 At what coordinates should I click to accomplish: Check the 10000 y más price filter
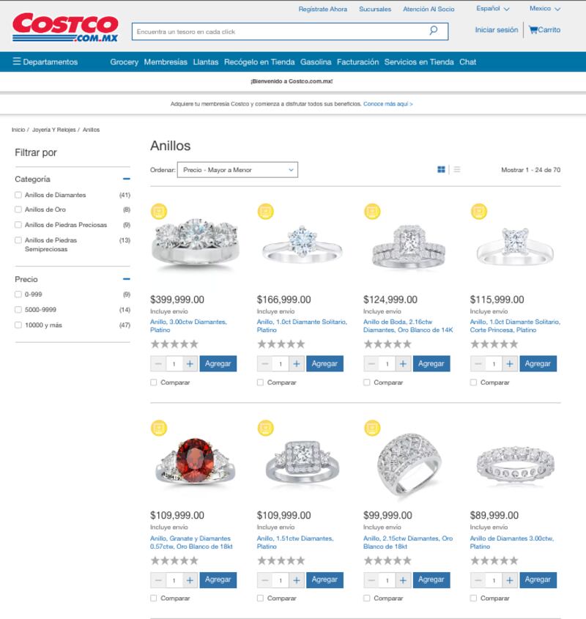pos(18,325)
